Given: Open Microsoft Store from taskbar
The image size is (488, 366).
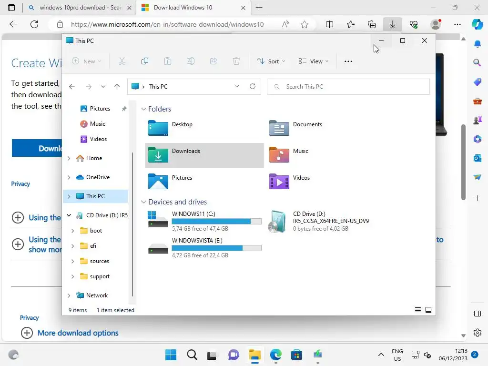Looking at the screenshot, I should (296, 355).
